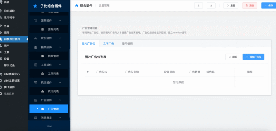Click the icon beside 广告管理
The width and height of the screenshot is (276, 131).
point(42,109)
